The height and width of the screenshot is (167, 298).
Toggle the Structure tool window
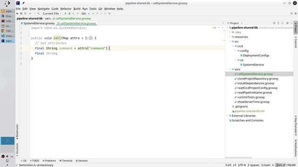[17, 149]
